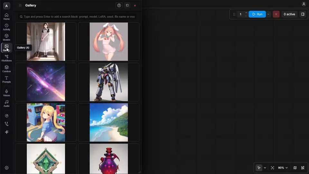
Task: Click the blue Run button
Action: point(257,14)
